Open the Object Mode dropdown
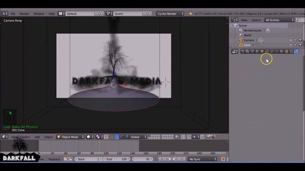 point(70,137)
